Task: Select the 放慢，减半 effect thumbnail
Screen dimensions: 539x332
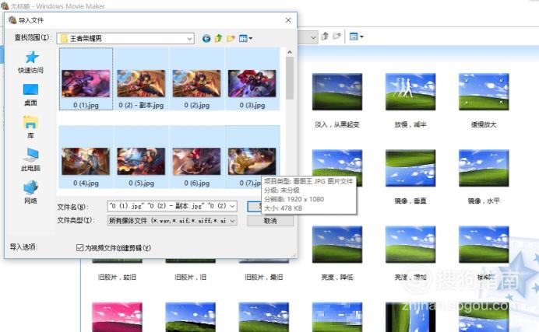Action: [410, 92]
